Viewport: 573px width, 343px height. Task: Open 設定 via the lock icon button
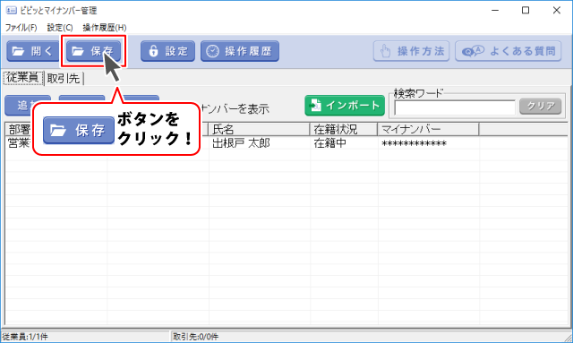(x=167, y=51)
